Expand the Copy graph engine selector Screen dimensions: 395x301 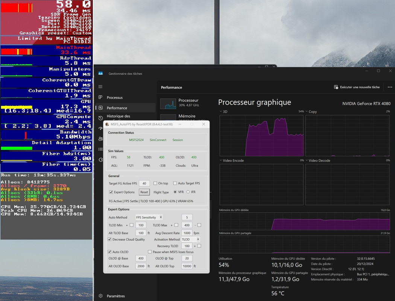[307, 111]
